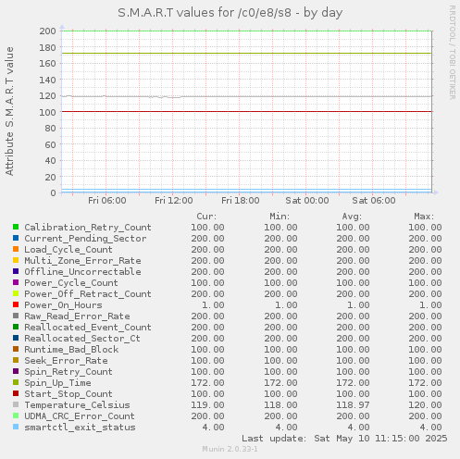Click the Attribute S.M.A.R.T value axis title
460x459 pixels.
click(x=9, y=111)
